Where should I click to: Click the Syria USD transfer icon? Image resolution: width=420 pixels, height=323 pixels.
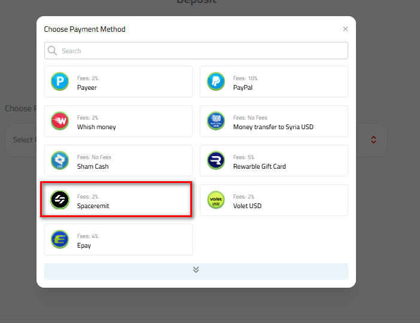(216, 121)
